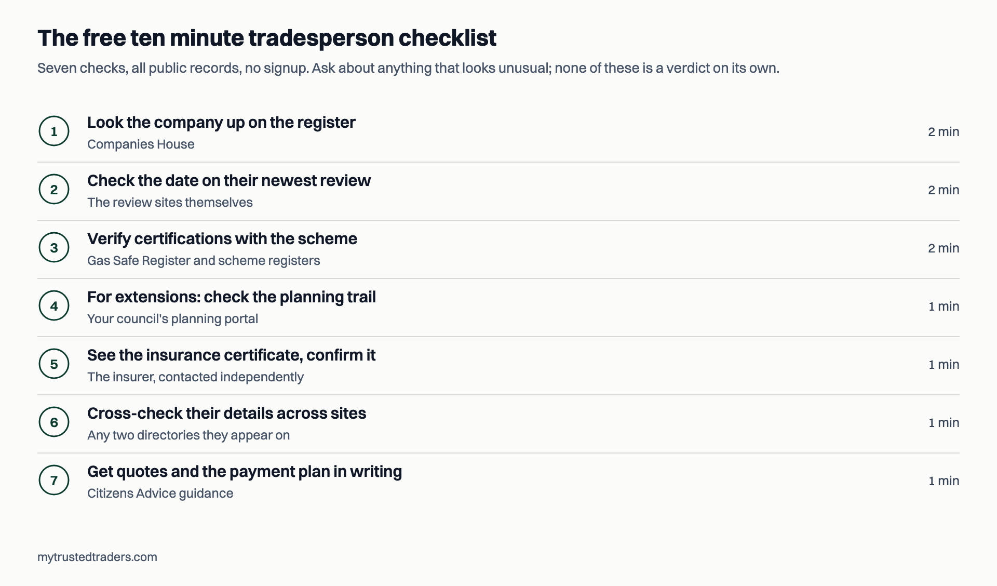
Task: Click the circled number 2 step icon
Action: 54,189
